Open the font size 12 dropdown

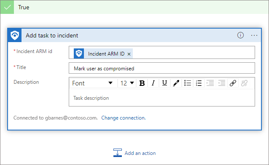pos(127,83)
